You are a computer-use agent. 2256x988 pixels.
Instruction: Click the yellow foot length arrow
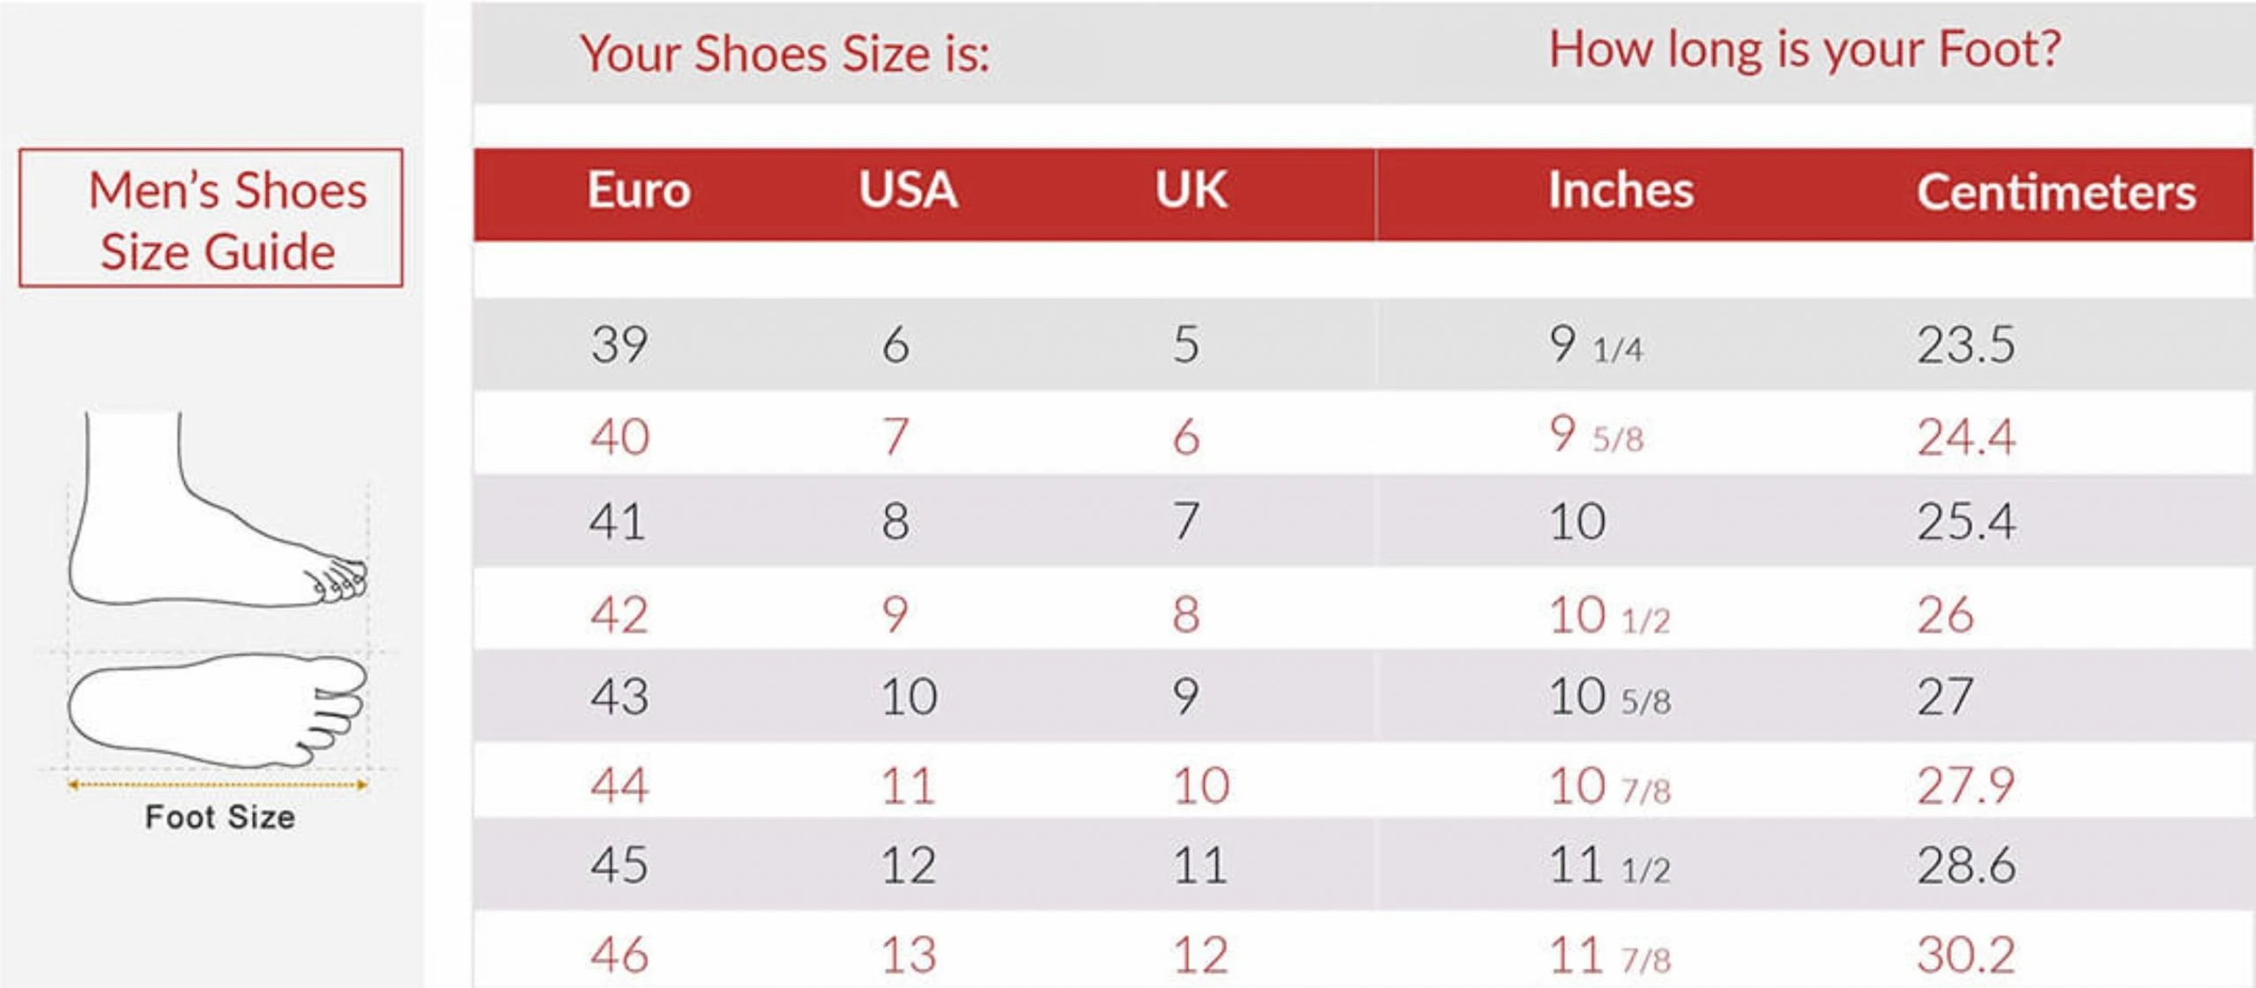pos(218,784)
